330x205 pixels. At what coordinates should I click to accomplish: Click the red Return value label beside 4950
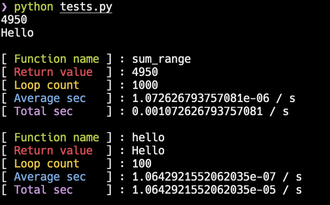[53, 72]
